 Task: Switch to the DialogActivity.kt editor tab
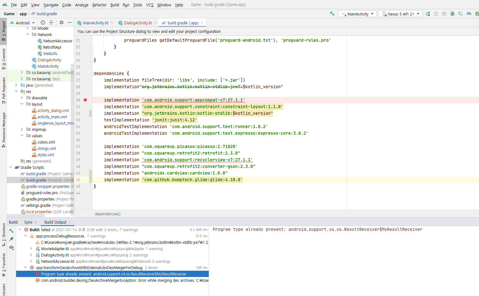138,23
